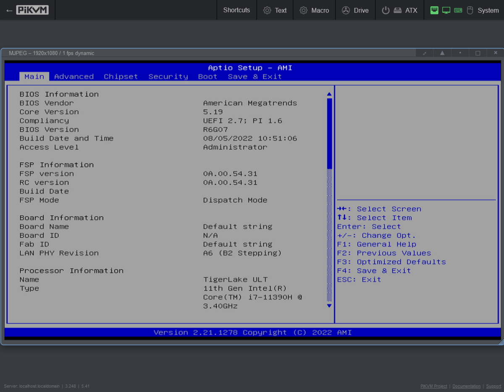Click the 'Core(TM) i7-11390H @' text
Image resolution: width=504 pixels, height=392 pixels.
pyautogui.click(x=252, y=297)
